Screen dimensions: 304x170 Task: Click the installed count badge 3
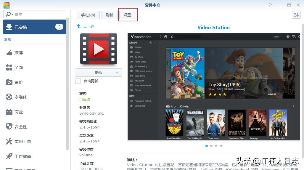point(59,27)
